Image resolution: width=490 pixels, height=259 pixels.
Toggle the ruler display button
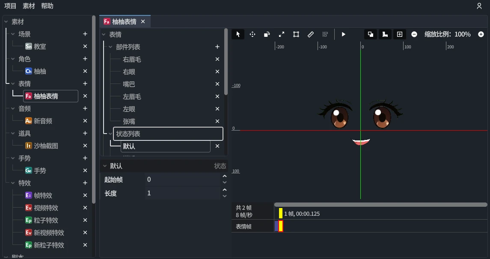385,34
